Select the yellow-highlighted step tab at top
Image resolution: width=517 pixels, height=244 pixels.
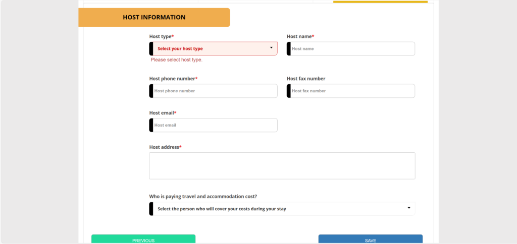point(380,2)
